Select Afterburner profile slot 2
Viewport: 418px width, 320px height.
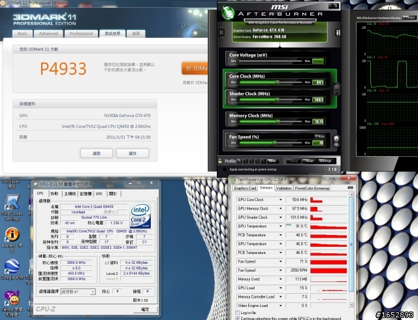coord(246,161)
